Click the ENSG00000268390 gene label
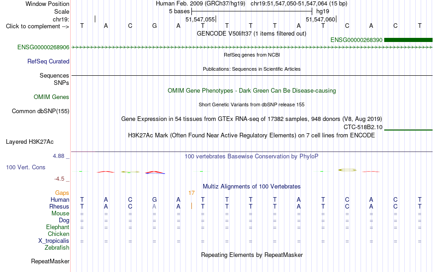The width and height of the screenshot is (433, 272). [356, 40]
